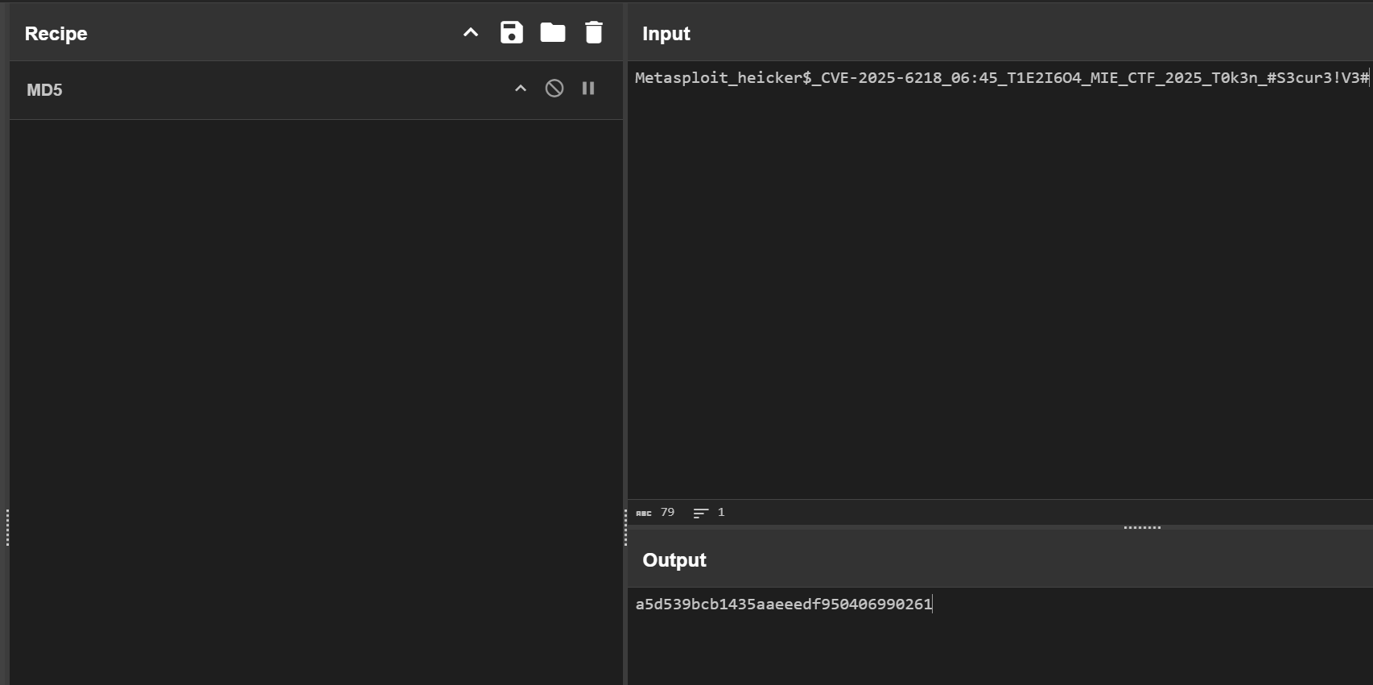The height and width of the screenshot is (685, 1373).
Task: Click the divider handle left of Recipe
Action: (x=7, y=527)
